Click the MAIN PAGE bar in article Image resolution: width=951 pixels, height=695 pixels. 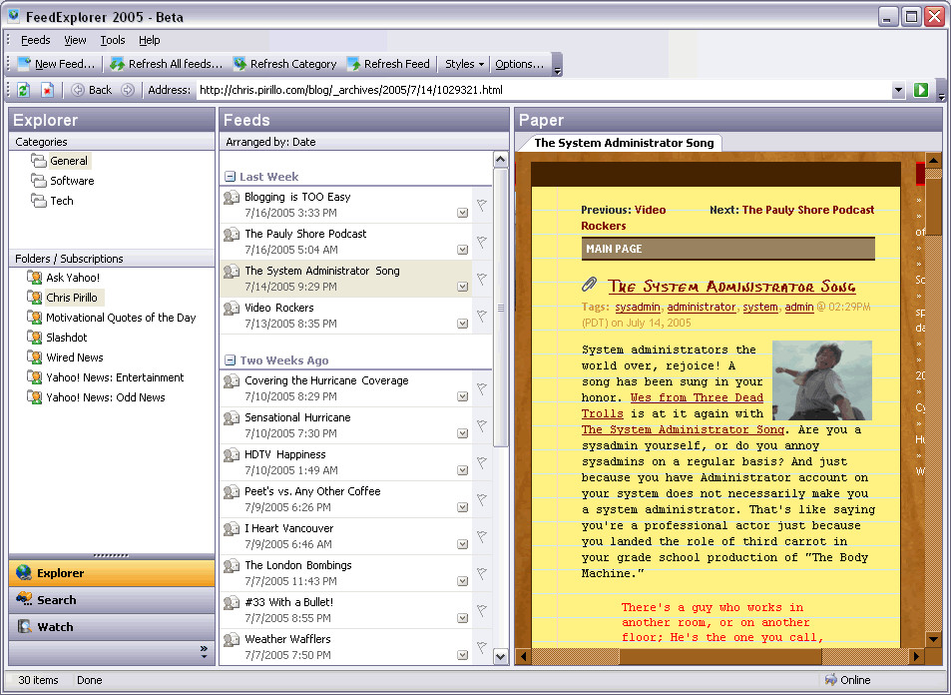click(727, 249)
